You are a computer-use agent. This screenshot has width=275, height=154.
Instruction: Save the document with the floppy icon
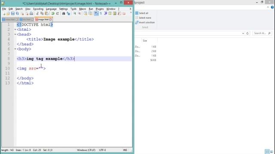tap(12, 14)
